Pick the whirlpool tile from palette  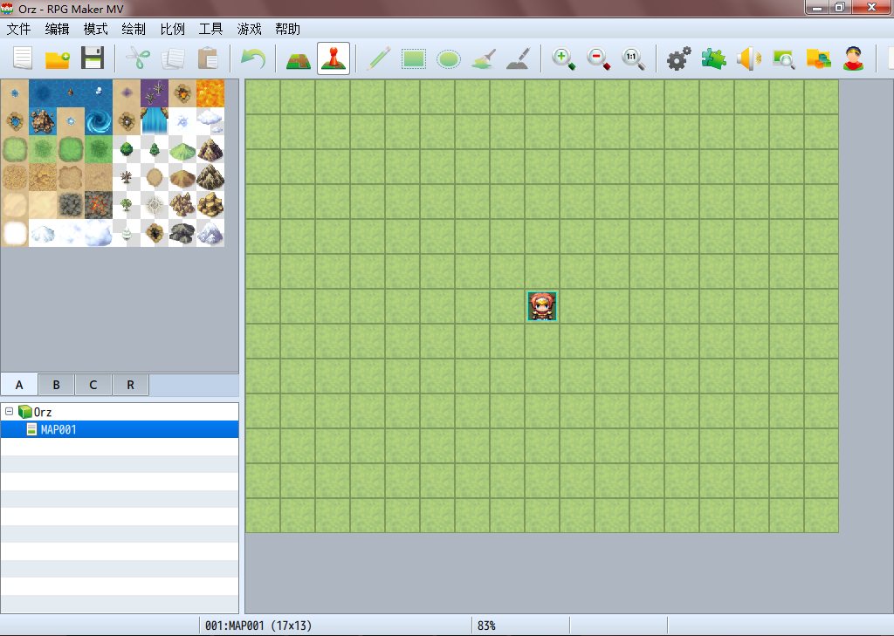(99, 121)
